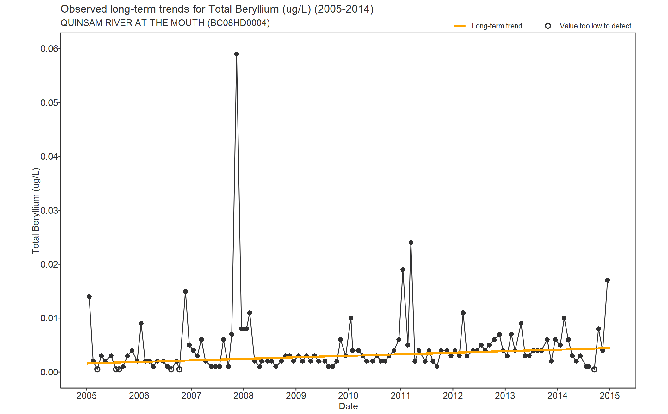668x414 pixels.
Task: Click the Date axis title
Action: 348,406
